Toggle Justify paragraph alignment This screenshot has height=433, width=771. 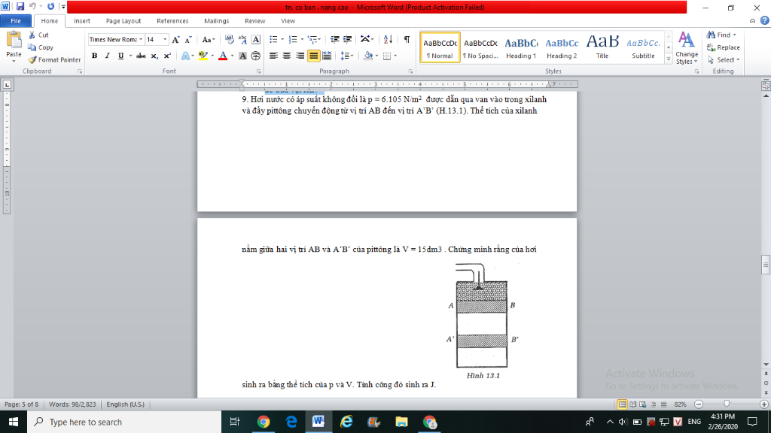coord(313,56)
